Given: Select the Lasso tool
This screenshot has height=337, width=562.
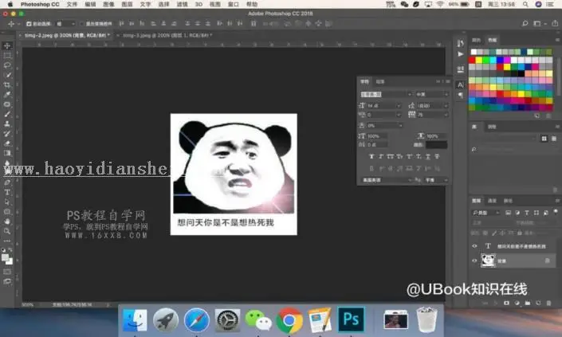Looking at the screenshot, I should (x=7, y=65).
